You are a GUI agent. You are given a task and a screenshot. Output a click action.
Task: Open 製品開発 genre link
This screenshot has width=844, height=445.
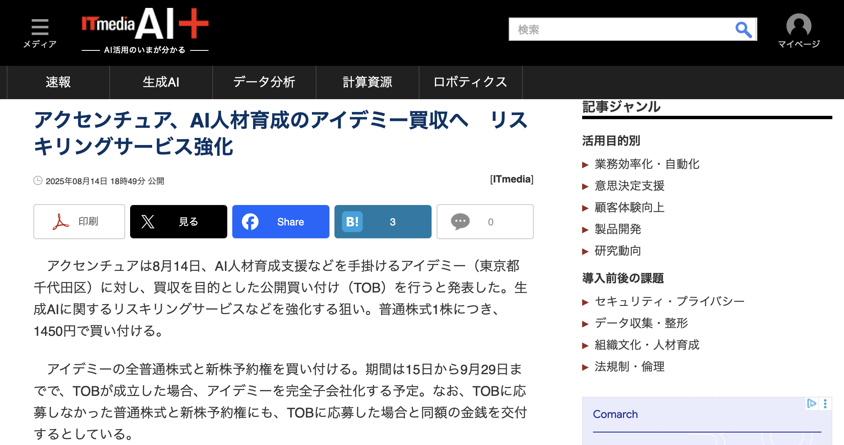pyautogui.click(x=618, y=229)
